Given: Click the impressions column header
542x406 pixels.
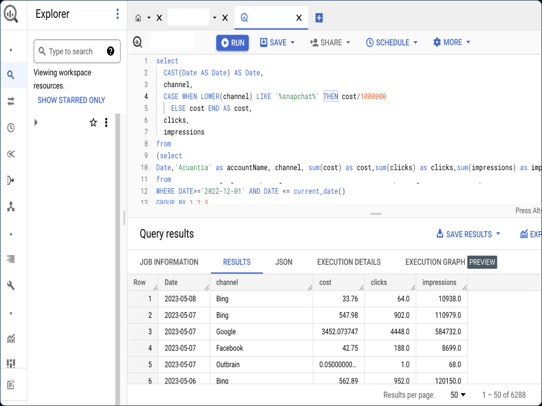Looking at the screenshot, I should point(442,283).
